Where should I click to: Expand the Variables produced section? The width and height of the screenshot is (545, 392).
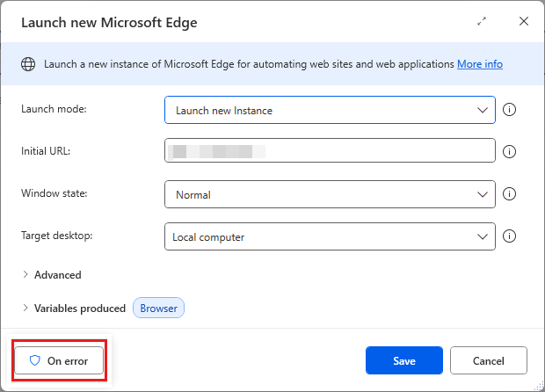click(x=74, y=309)
